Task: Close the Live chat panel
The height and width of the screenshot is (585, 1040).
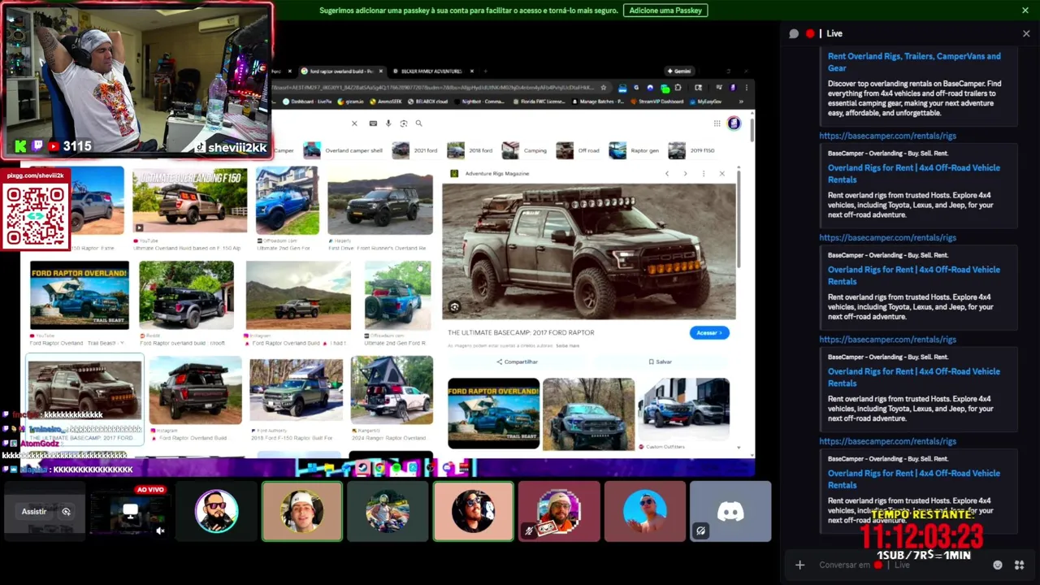Action: (x=1026, y=33)
